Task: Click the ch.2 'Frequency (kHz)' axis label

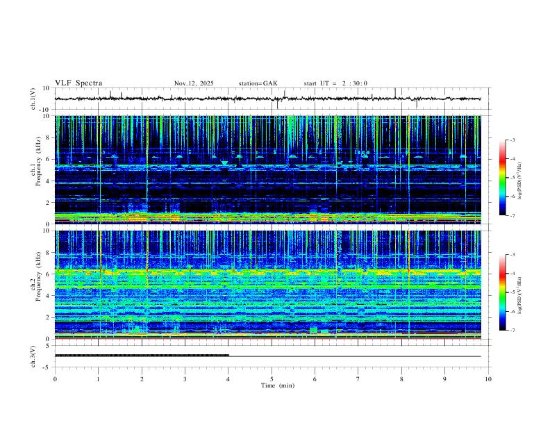Action: click(x=38, y=276)
